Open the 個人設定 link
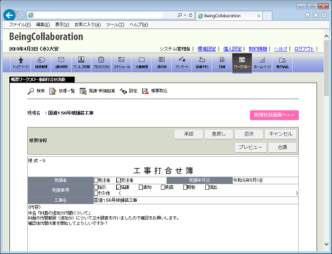 (x=232, y=49)
